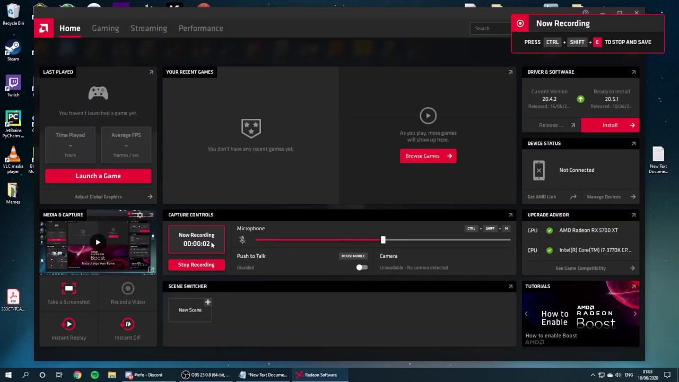679x382 pixels.
Task: Click the AMD logo icon
Action: pos(44,28)
